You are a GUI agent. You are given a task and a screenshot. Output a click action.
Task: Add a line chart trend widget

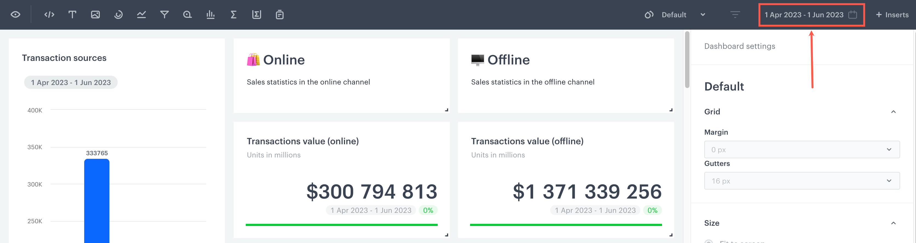[141, 15]
